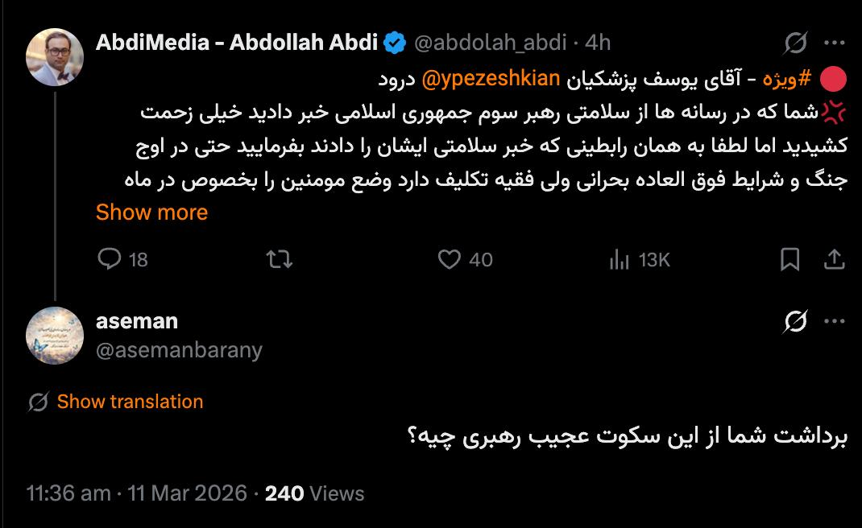
Task: Click Grok icon on AbdiMedia tweet
Action: (x=795, y=43)
